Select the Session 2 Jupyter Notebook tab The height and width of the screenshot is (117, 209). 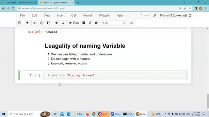tap(55, 3)
